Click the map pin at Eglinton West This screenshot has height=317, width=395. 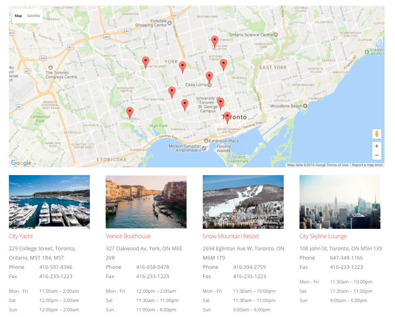[146, 62]
